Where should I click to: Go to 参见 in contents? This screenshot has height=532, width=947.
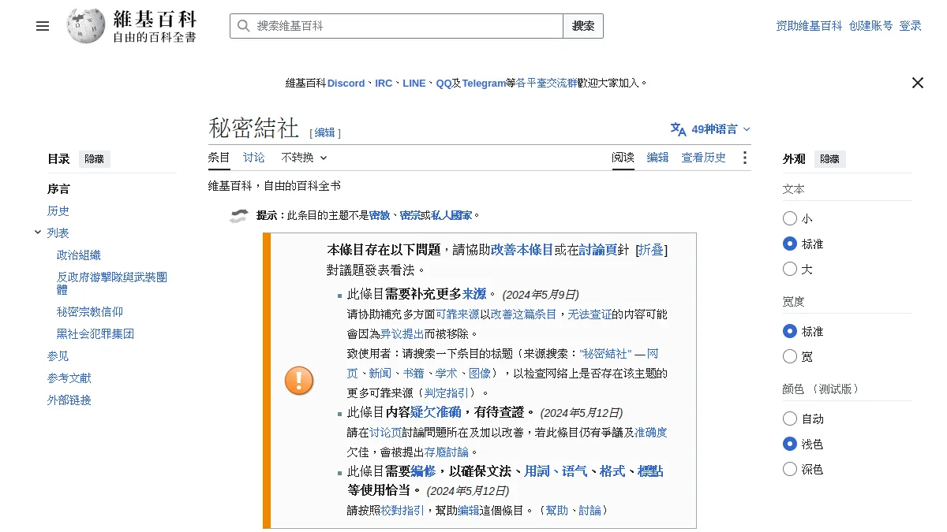(x=58, y=356)
